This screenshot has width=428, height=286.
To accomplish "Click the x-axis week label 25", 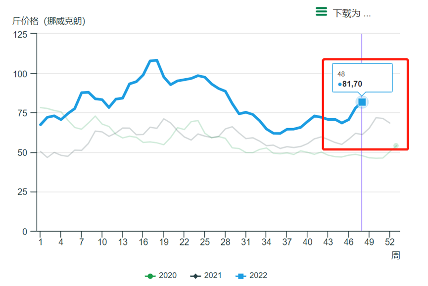I will 205,242.
